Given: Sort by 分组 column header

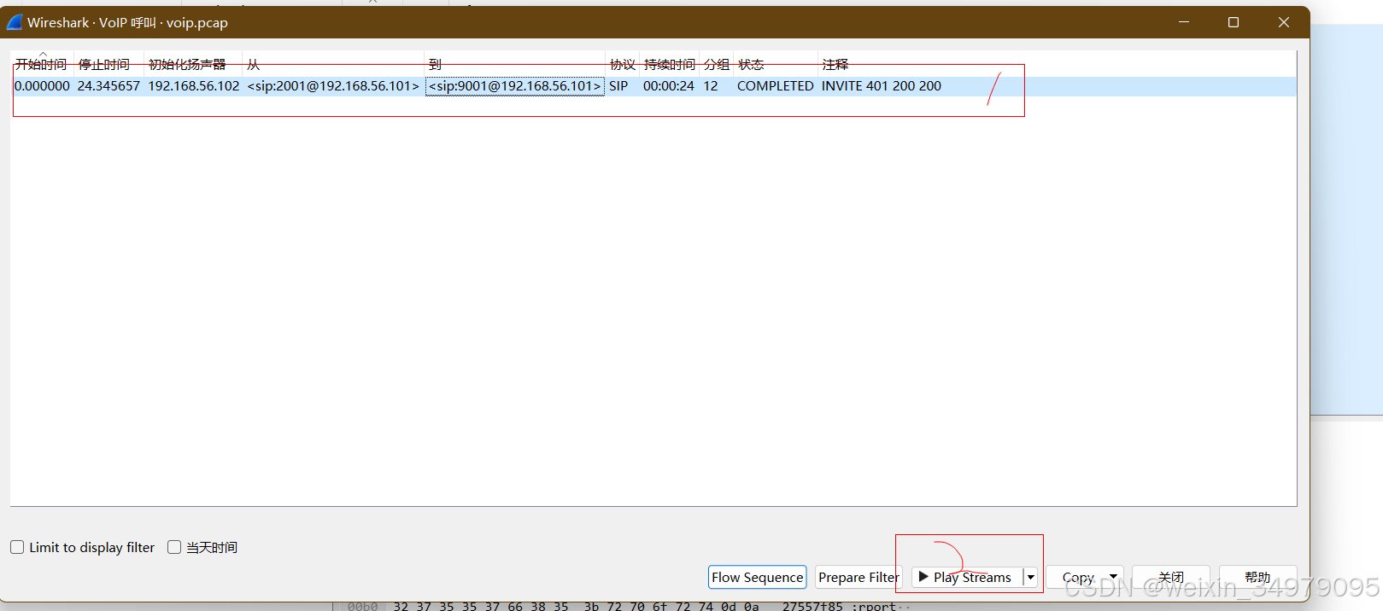Looking at the screenshot, I should pos(717,64).
